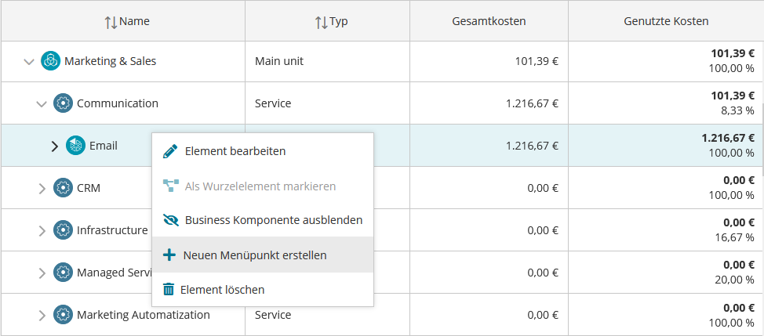The width and height of the screenshot is (764, 336).
Task: Click Gesamtkosten 101,39 € of Marketing & Sales
Action: 537,61
